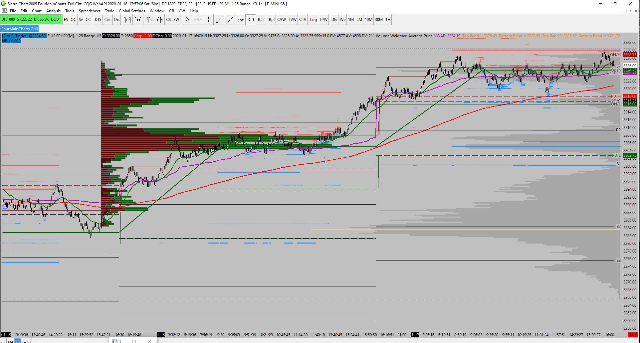This screenshot has width=640, height=343.
Task: Switch chart to 30M timeframe
Action: 379,20
